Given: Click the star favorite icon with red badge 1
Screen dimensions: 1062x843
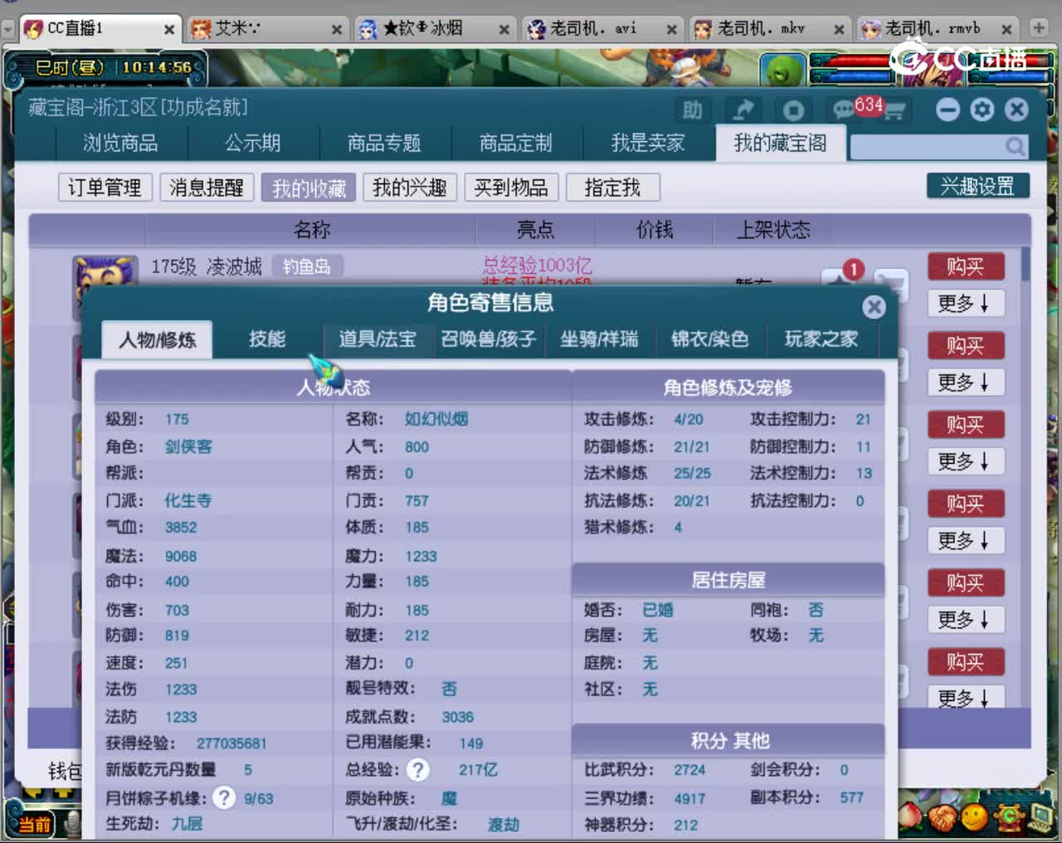Looking at the screenshot, I should point(840,279).
